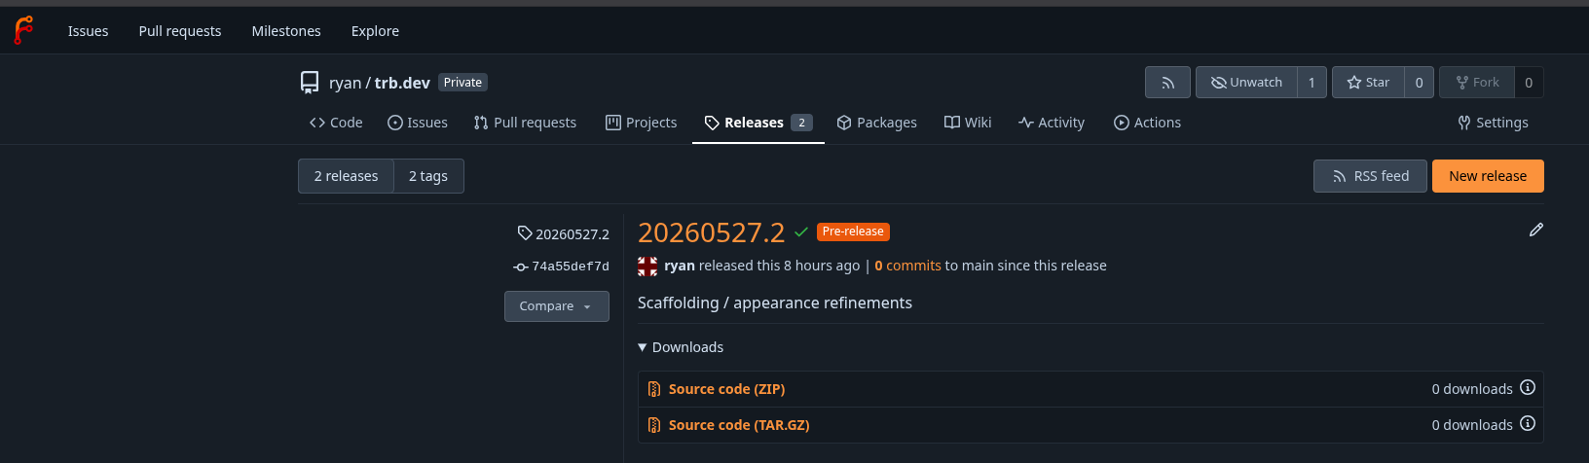Viewport: 1589px width, 463px height.
Task: Open the Projects tab
Action: pyautogui.click(x=641, y=123)
